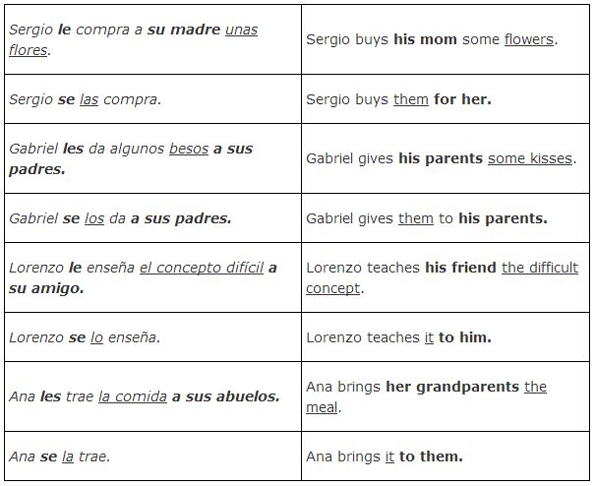The height and width of the screenshot is (486, 595).
Task: Click underlined 'them' in 'Gabriel gives them'
Action: pyautogui.click(x=416, y=218)
